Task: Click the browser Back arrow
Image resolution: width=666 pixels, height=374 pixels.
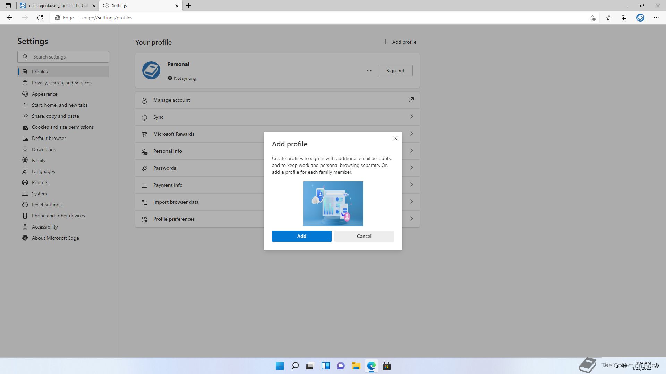Action: tap(10, 18)
